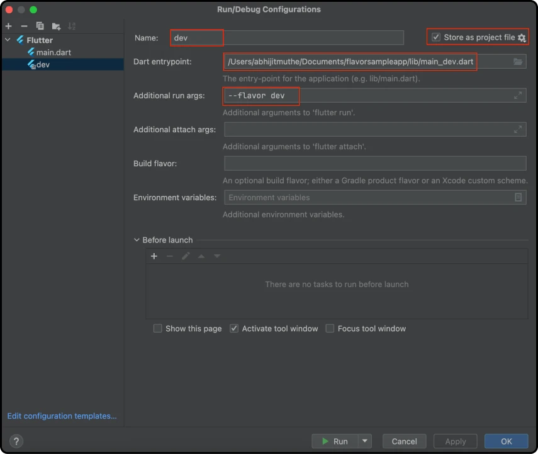538x454 pixels.
Task: Open the Run button dropdown arrow
Action: click(x=366, y=441)
